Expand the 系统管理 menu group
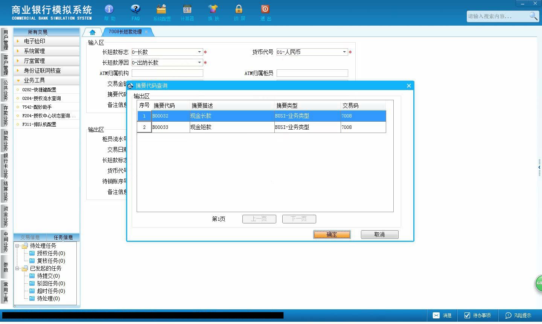 (47, 51)
